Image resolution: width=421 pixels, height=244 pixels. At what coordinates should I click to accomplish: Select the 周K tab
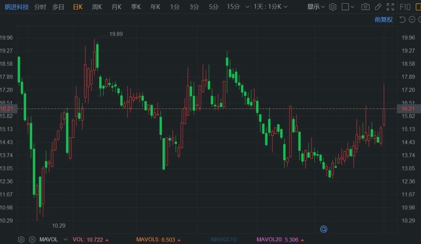[x=97, y=7]
